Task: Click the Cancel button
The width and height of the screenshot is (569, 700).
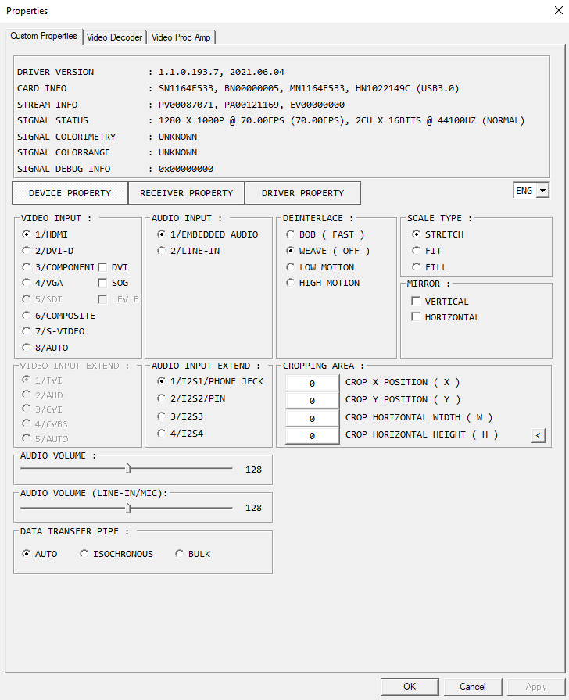Action: coord(472,687)
